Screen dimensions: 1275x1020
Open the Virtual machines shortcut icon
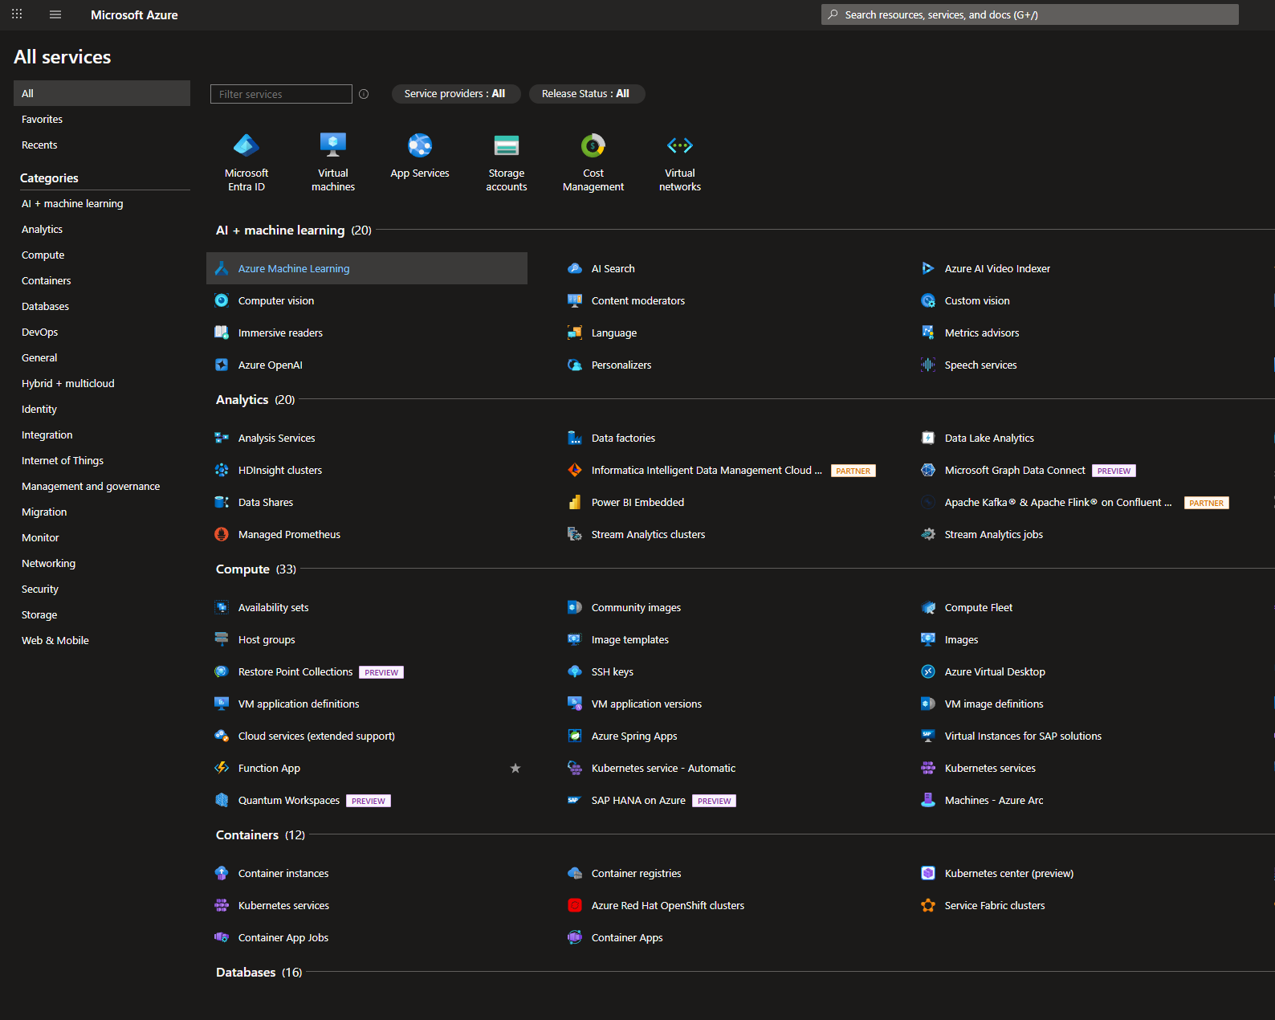[333, 145]
